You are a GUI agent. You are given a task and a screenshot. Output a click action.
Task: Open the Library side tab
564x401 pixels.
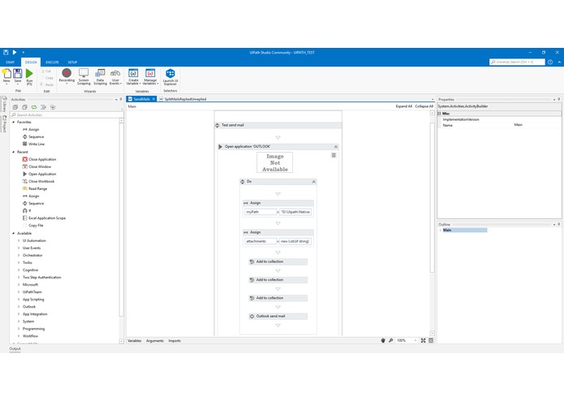click(4, 104)
